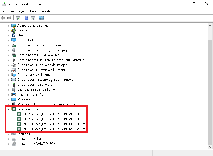Viewport: 213px width, 156px height.
Task: Click the IDE ATA/ATAPI controllers icon
Action: click(14, 55)
